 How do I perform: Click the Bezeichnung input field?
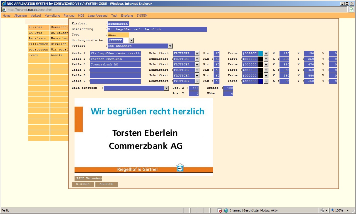pos(157,29)
